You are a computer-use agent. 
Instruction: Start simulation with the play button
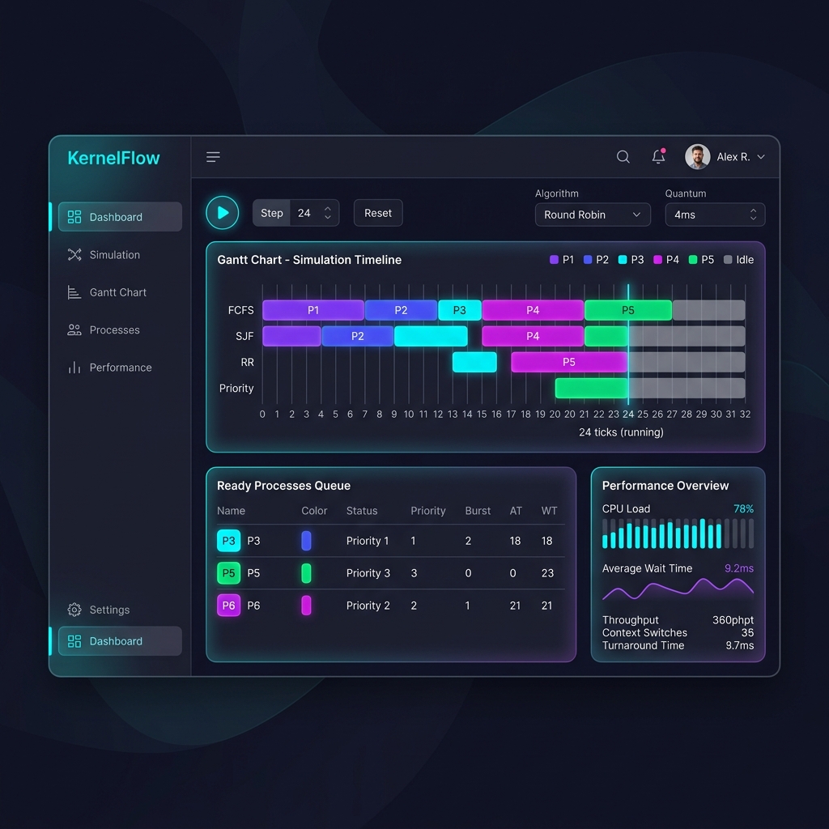point(222,213)
